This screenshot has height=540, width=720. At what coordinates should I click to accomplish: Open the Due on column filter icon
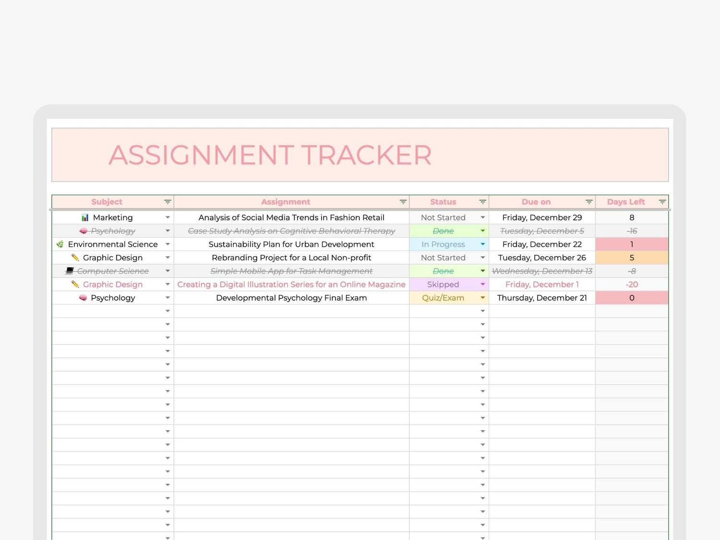pyautogui.click(x=589, y=202)
